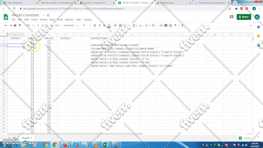Open the font size dropdown
The height and width of the screenshot is (148, 263).
point(86,26)
